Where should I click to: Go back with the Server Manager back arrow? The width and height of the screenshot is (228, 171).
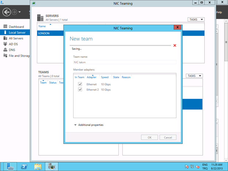tap(7, 12)
